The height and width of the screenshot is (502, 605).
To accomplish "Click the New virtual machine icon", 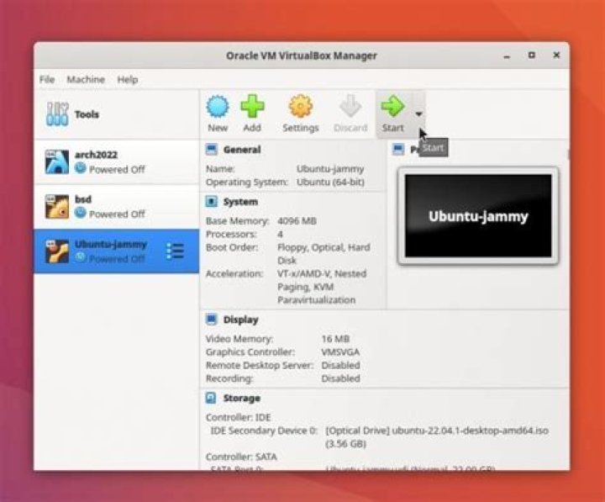I will [218, 106].
